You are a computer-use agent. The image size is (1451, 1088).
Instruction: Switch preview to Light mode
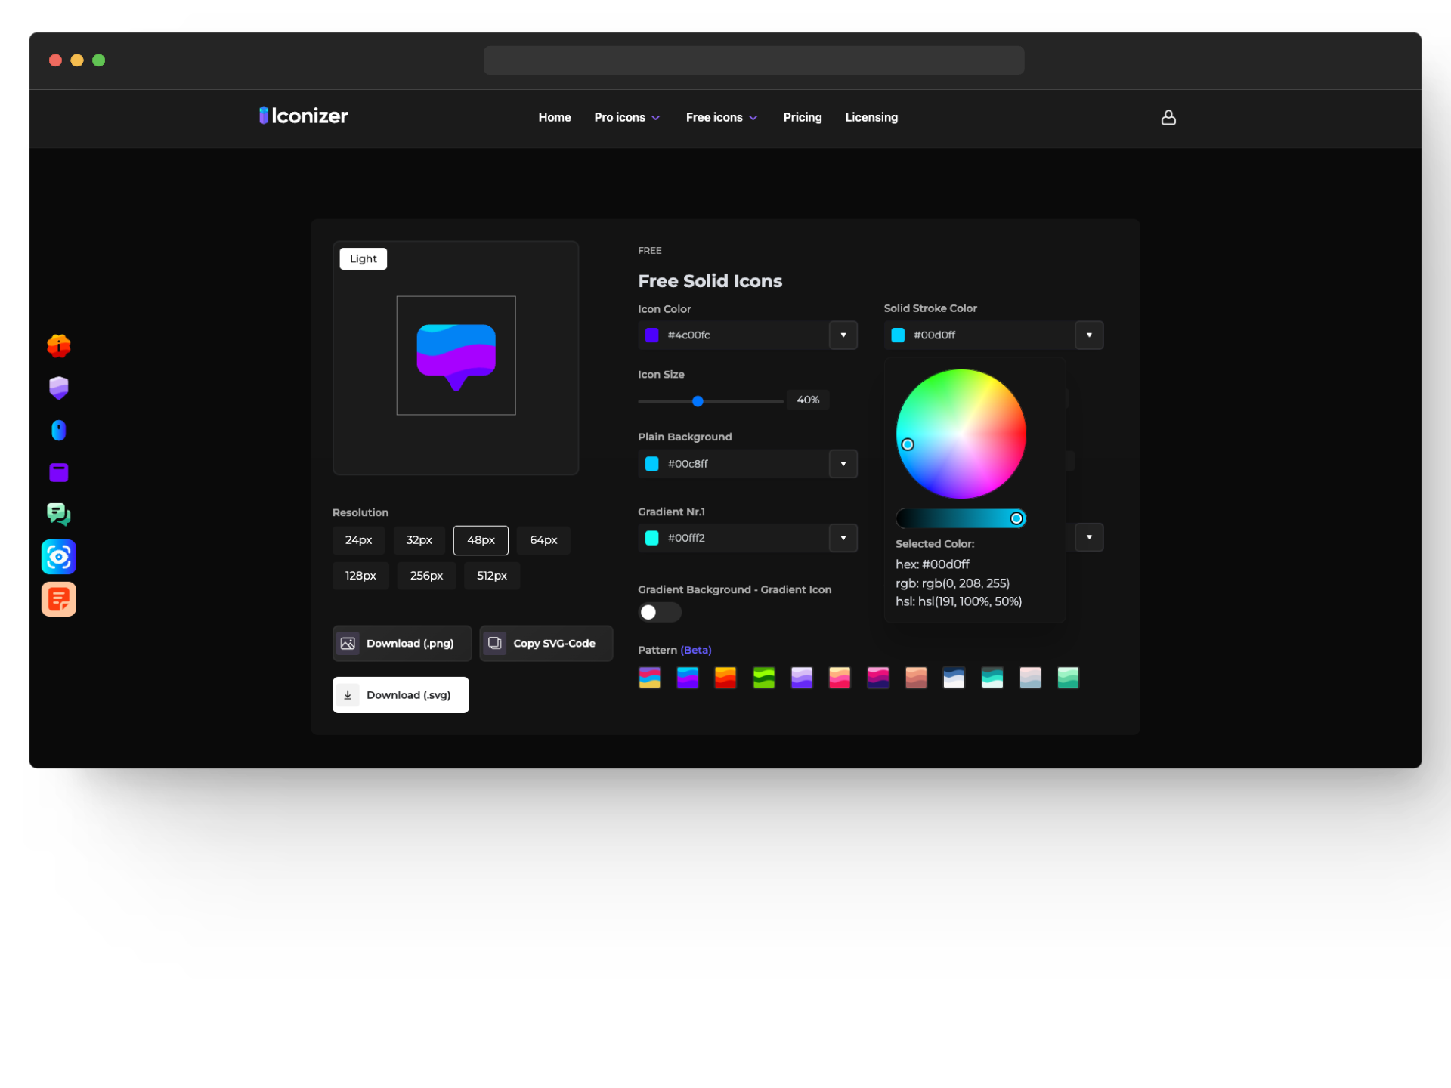click(x=363, y=258)
